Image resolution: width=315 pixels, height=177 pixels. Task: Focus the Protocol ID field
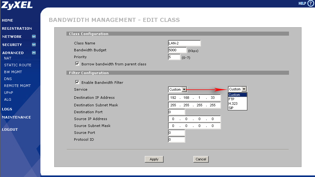point(176,139)
